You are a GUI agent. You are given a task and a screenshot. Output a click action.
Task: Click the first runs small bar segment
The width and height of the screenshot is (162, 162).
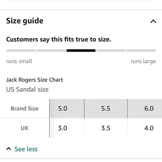click(21, 51)
